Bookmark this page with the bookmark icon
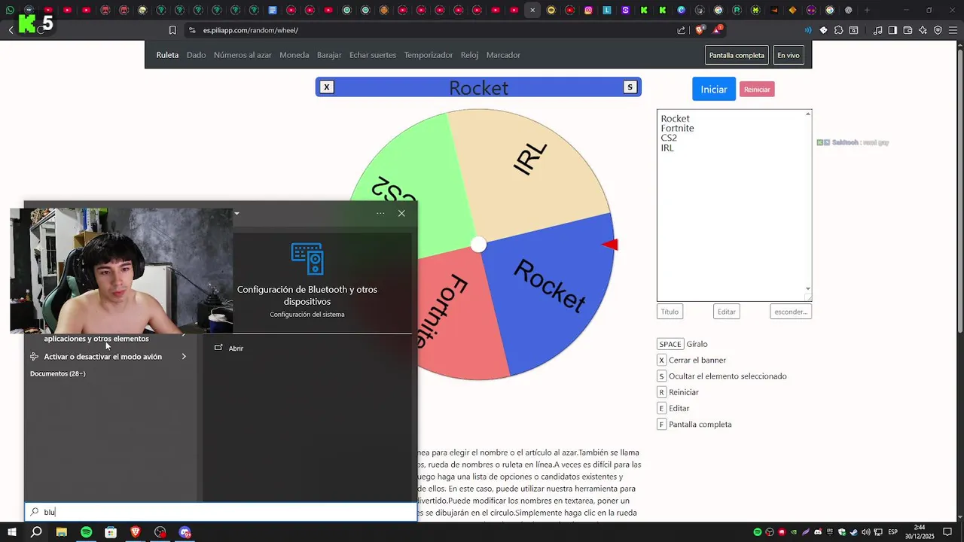Image resolution: width=964 pixels, height=542 pixels. click(x=172, y=30)
